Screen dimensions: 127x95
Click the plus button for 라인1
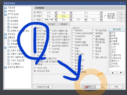click(x=119, y=13)
